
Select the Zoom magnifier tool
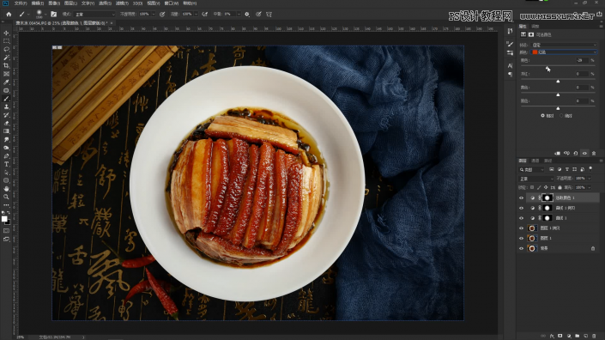6,197
